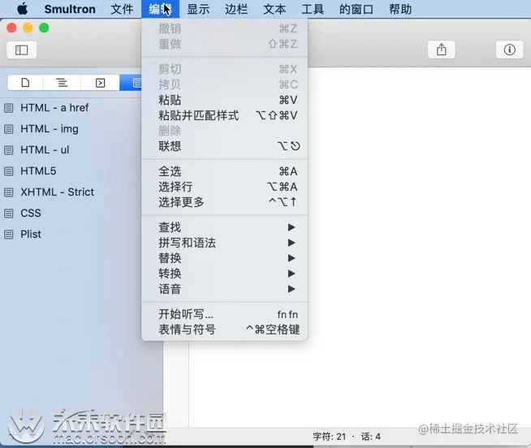Select the lines list tab icon in sidebar
This screenshot has width=531, height=448.
(x=62, y=83)
